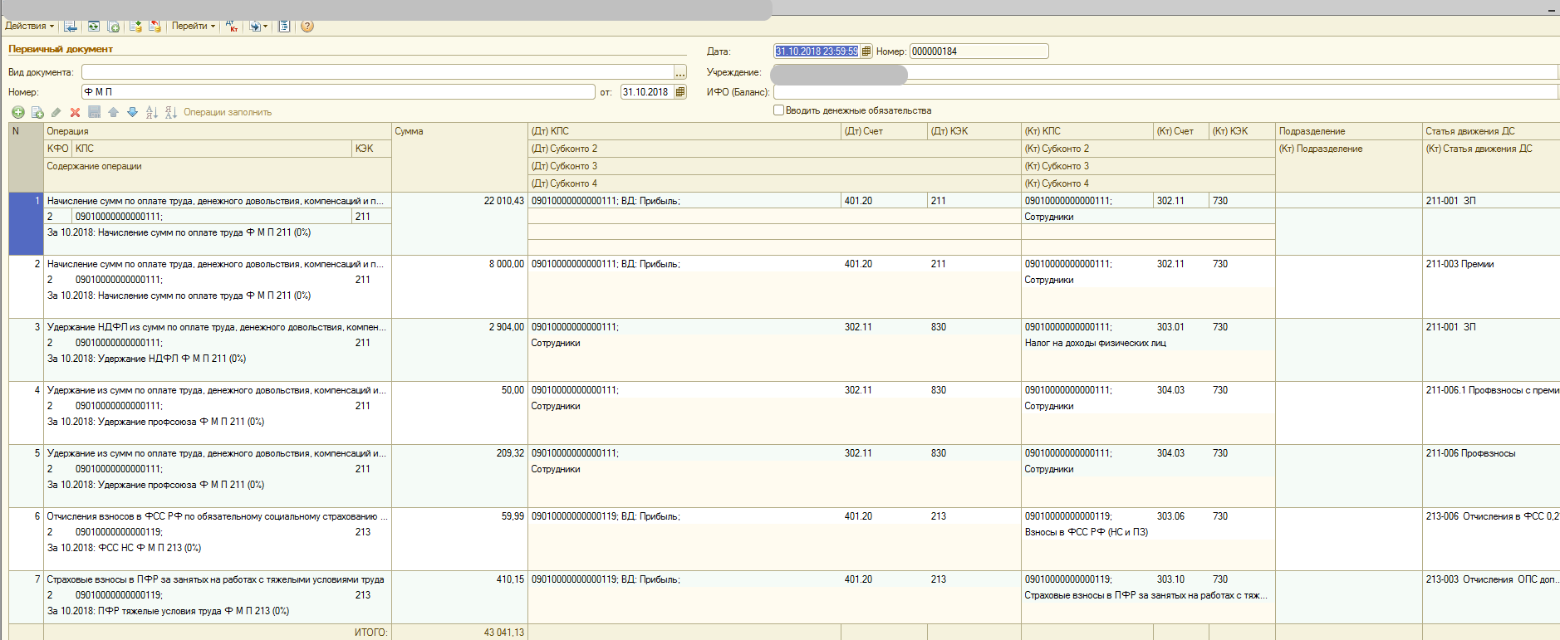The width and height of the screenshot is (1560, 640).
Task: Enable 'Вводить денежные обязательства' checkbox
Action: 778,110
